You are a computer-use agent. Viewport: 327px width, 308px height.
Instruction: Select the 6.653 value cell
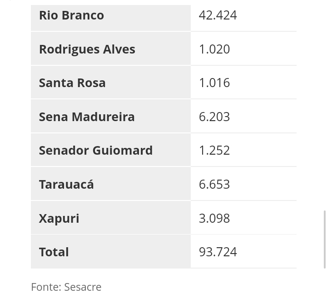[x=214, y=184]
